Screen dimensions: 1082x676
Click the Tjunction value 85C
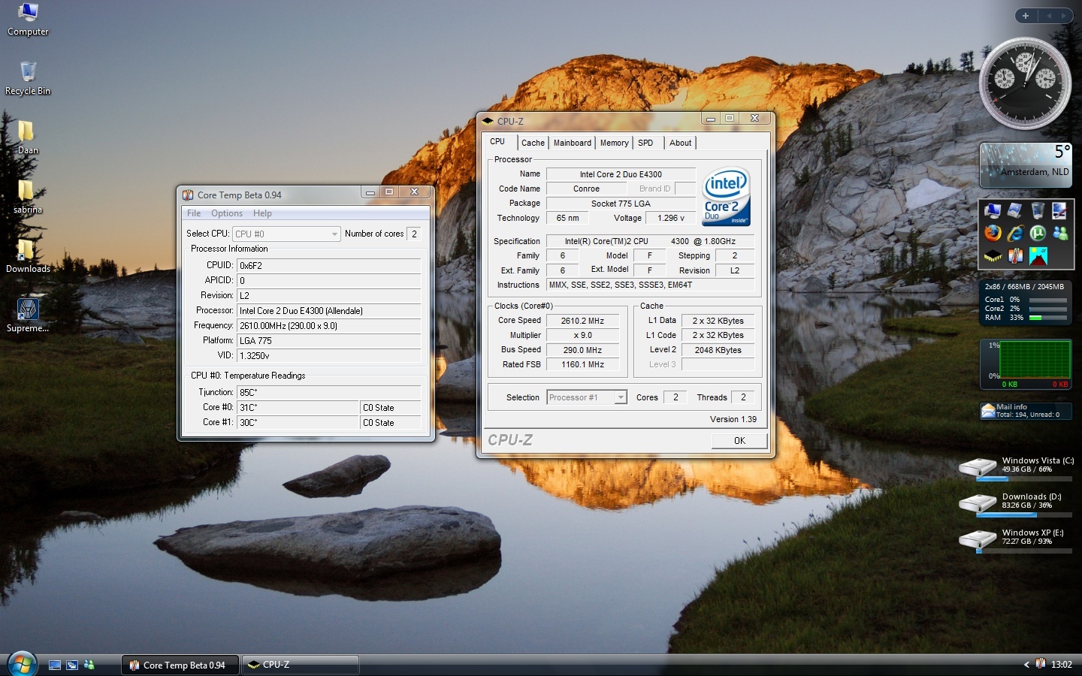pyautogui.click(x=329, y=392)
